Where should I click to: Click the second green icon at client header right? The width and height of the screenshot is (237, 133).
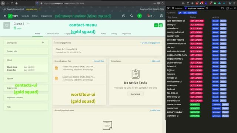tap(161, 25)
